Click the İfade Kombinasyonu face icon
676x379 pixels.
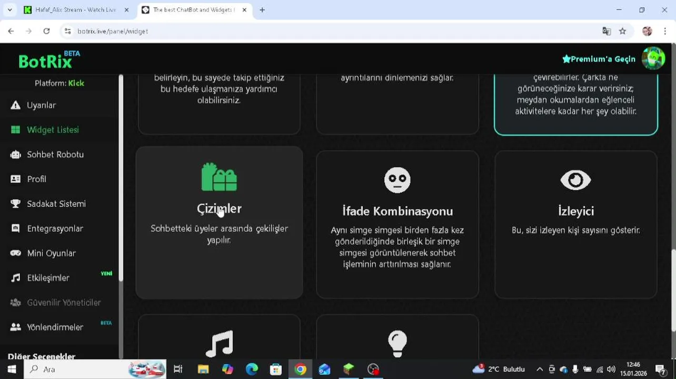tap(397, 180)
